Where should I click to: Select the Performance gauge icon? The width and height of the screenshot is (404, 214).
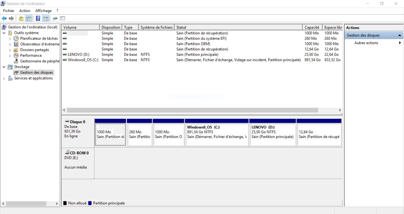pos(16,55)
